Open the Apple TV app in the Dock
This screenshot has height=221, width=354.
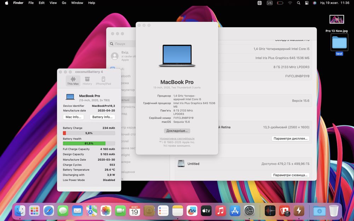pyautogui.click(x=206, y=211)
